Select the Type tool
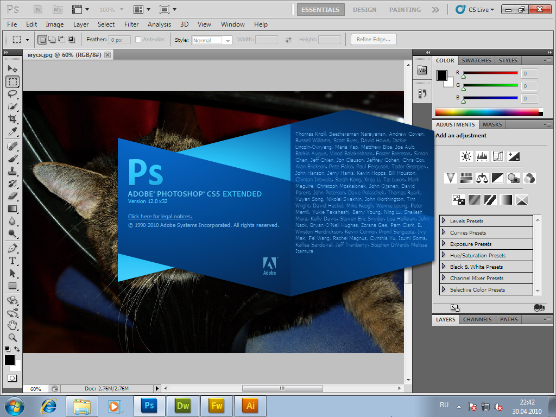 [12, 261]
